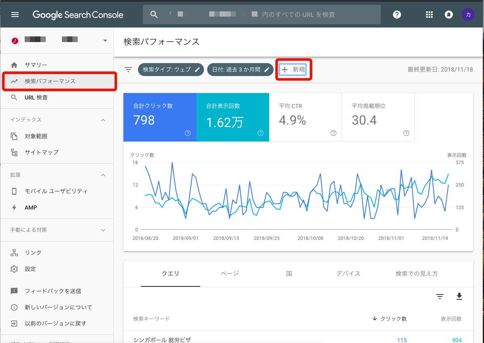Switch to the クエリ tab
The width and height of the screenshot is (484, 343).
[170, 273]
